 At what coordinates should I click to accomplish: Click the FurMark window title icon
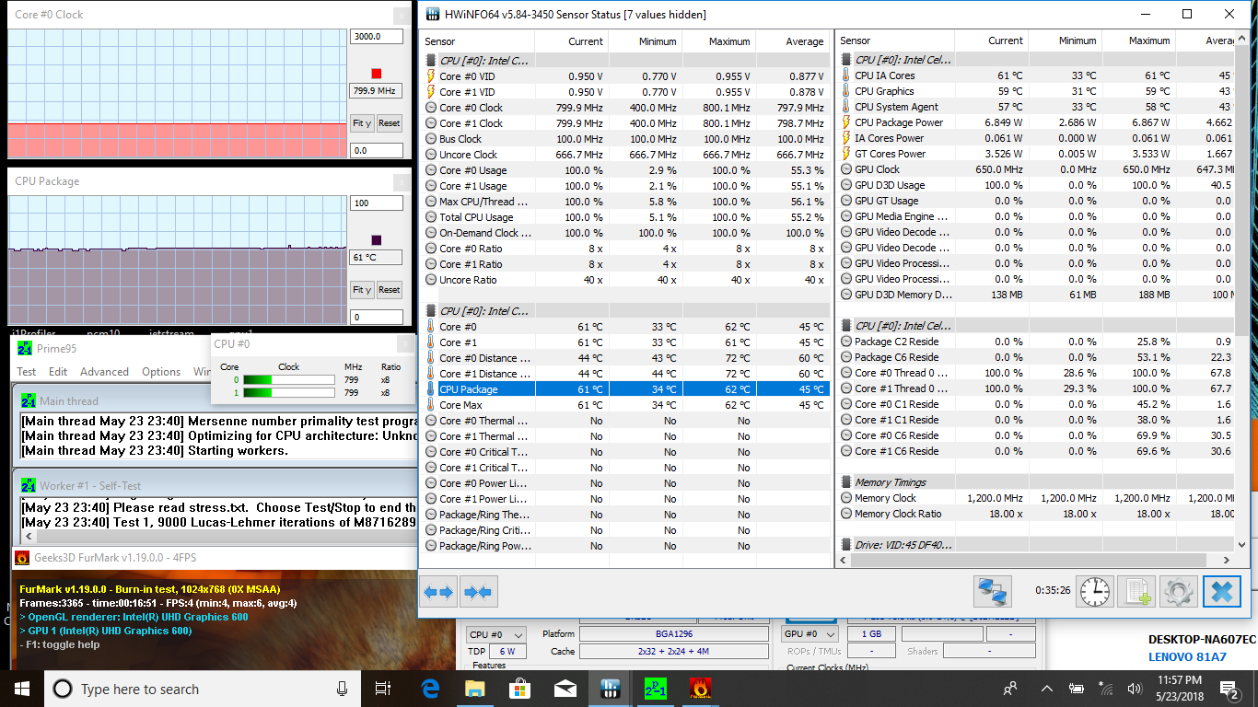pos(22,557)
